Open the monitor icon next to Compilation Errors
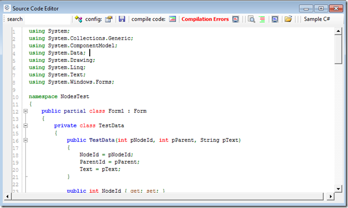348x208 pixels. 236,19
